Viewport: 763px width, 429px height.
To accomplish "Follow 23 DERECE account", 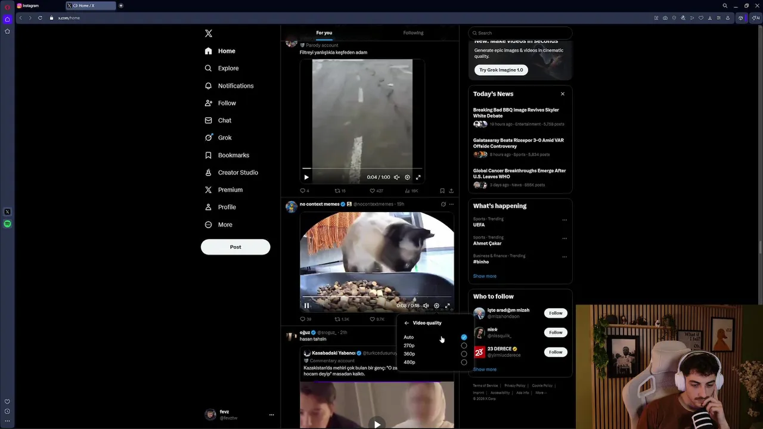I will click(556, 352).
